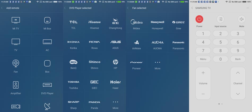Select the Mi TV remote icon
Image resolution: width=252 pixels, height=112 pixels.
16,20
